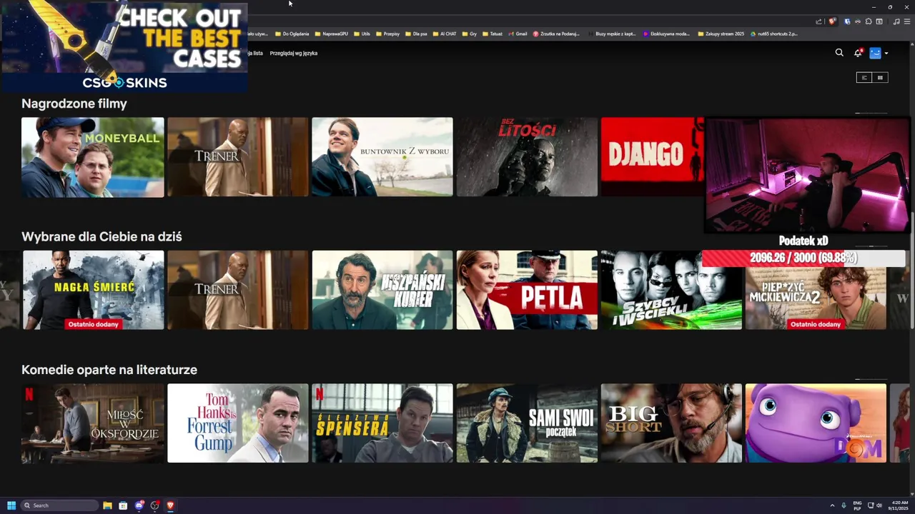Click the Brave Shields lion icon
This screenshot has height=514, width=915.
832,21
